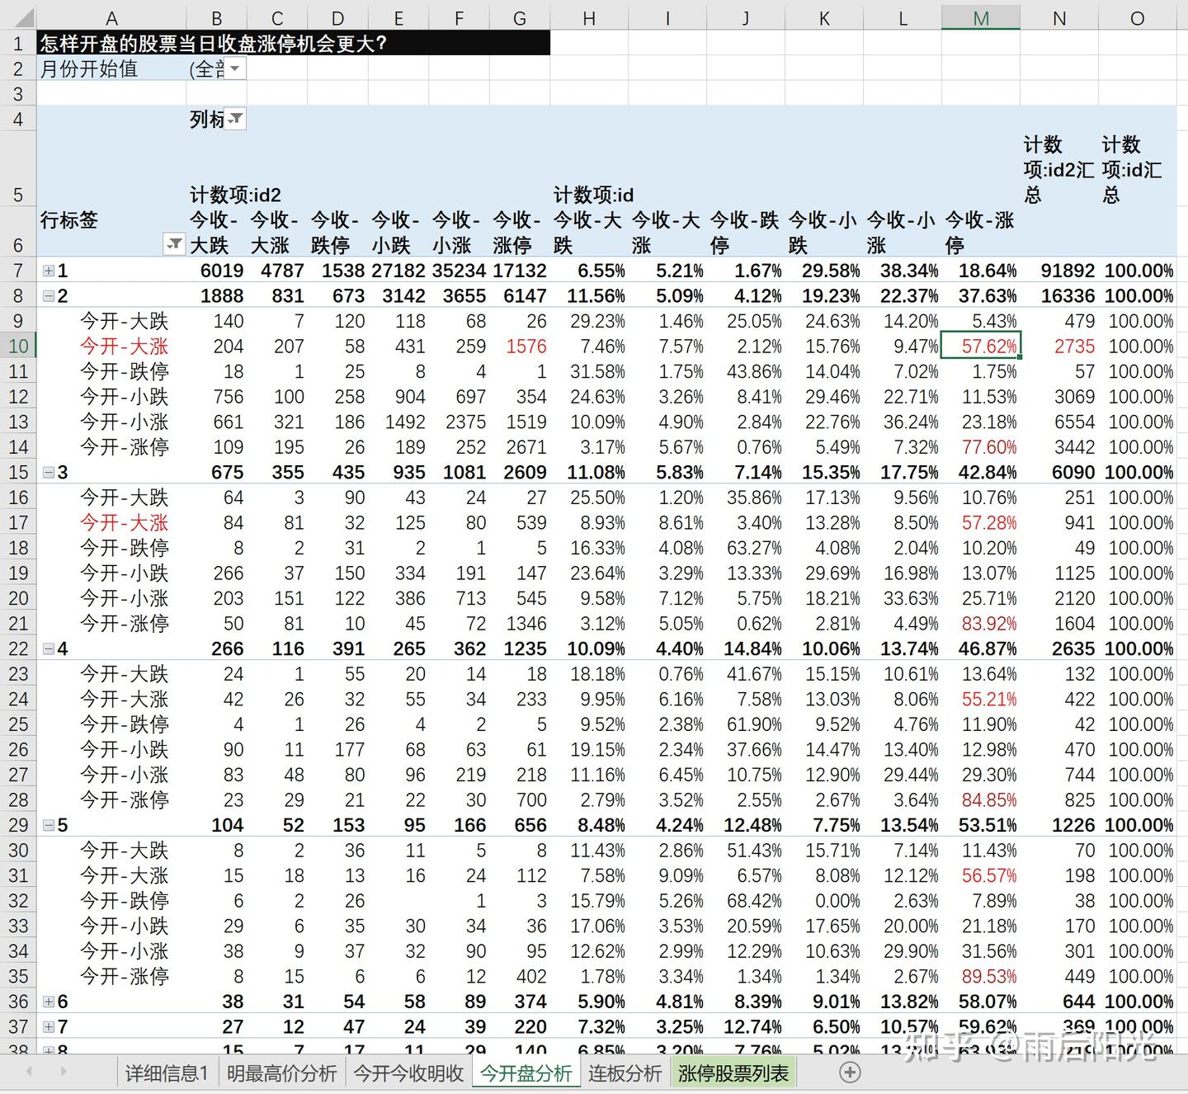The width and height of the screenshot is (1188, 1094).
Task: Switch to the 明最高价分析 sheet tab
Action: pyautogui.click(x=280, y=1073)
